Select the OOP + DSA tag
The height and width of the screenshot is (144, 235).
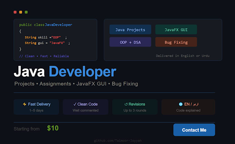(130, 42)
